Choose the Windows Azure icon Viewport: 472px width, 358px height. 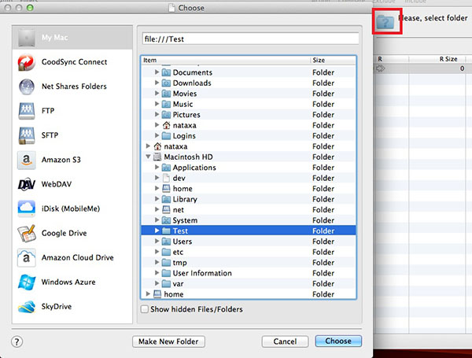click(x=27, y=282)
